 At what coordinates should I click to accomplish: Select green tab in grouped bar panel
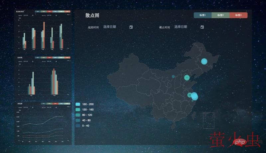(x=44, y=57)
